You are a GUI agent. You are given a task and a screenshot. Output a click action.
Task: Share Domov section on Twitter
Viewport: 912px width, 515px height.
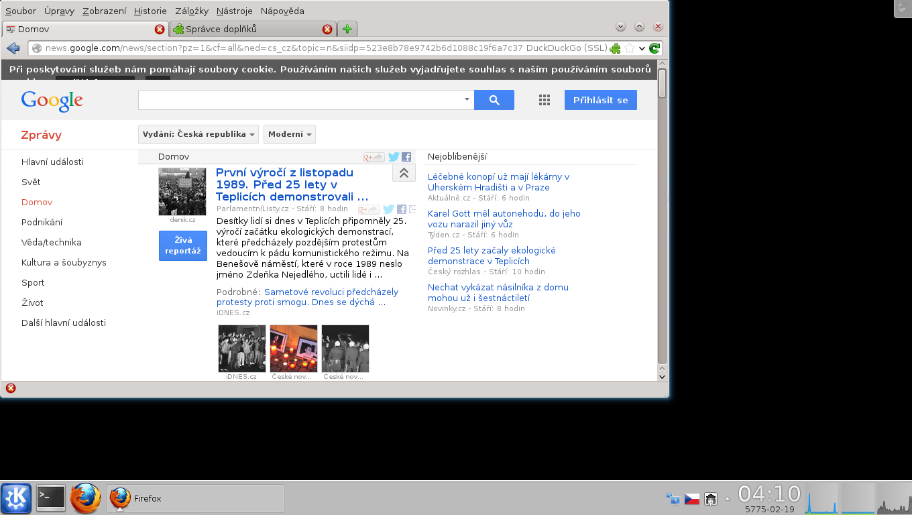coord(394,157)
